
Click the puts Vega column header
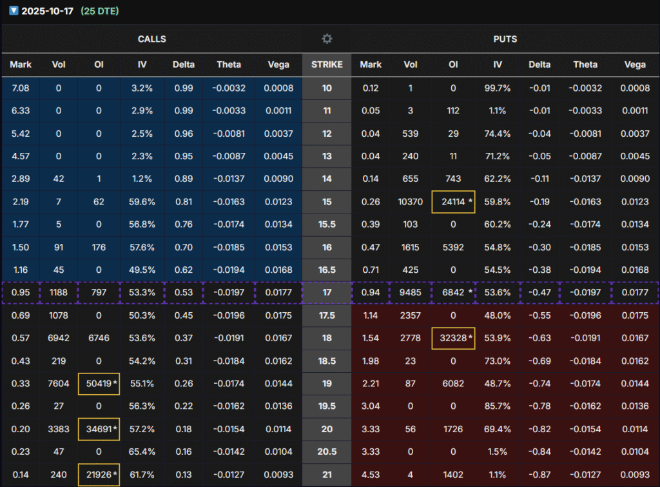coord(635,65)
